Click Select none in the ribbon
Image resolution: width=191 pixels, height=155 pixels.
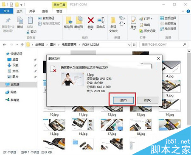168,23
